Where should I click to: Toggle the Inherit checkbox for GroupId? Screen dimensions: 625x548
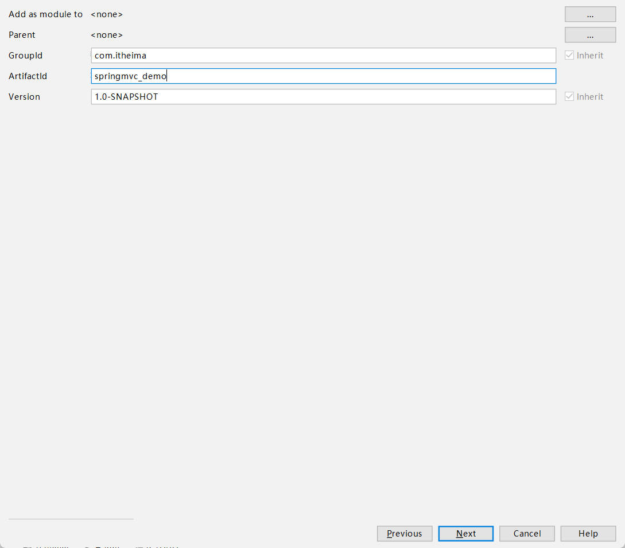(569, 56)
